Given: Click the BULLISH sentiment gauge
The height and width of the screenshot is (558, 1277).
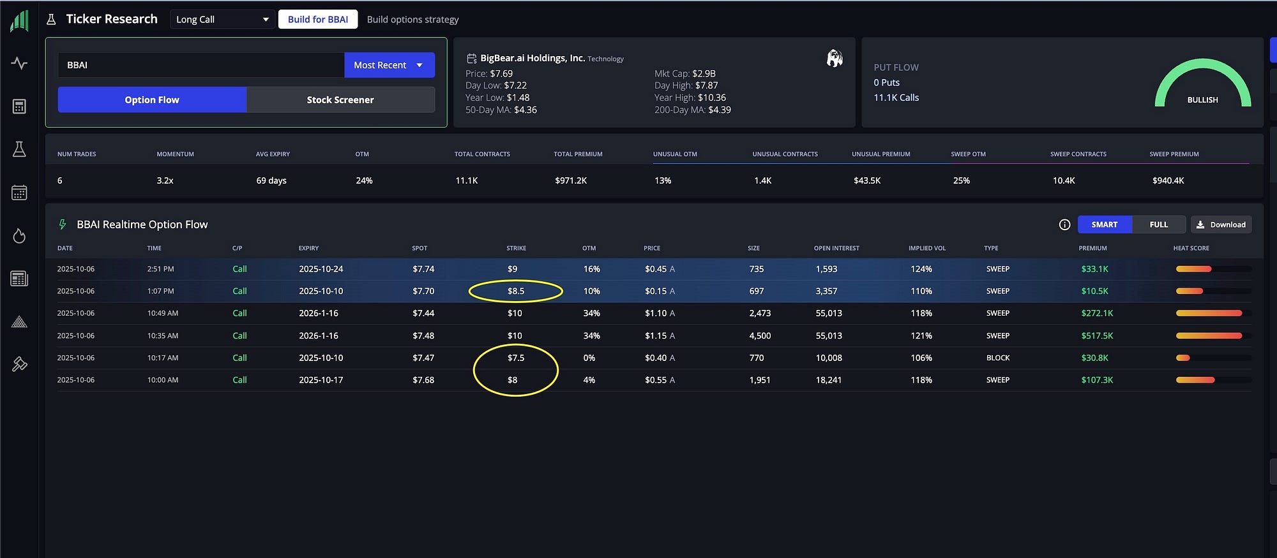Looking at the screenshot, I should pyautogui.click(x=1203, y=83).
